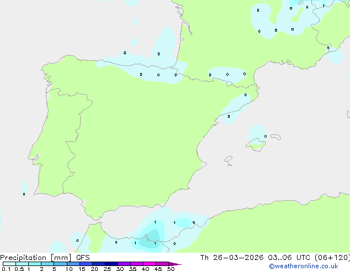Pick the 15–20 mm legend color segment

pyautogui.click(x=86, y=264)
